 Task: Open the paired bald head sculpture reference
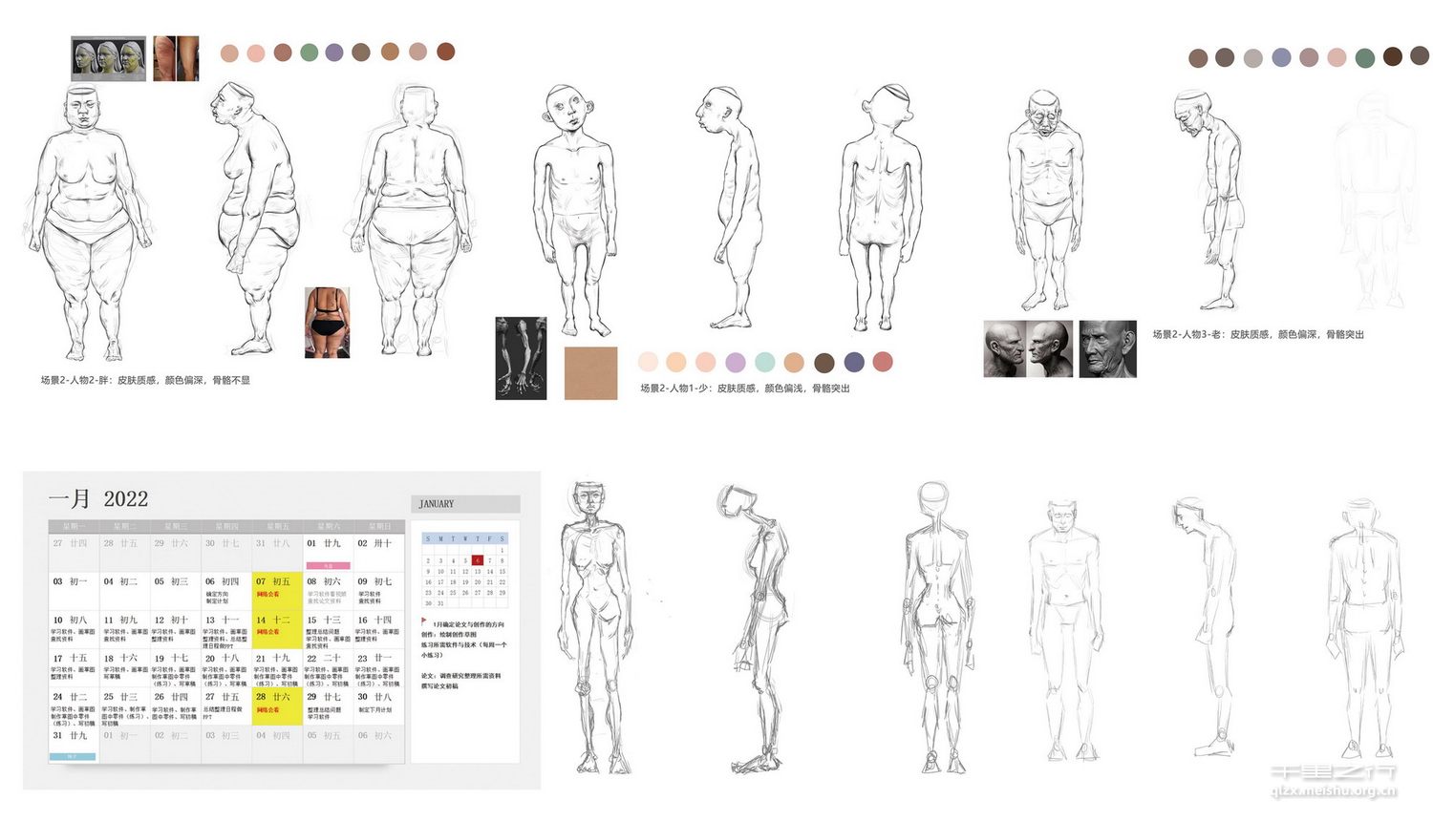tap(1028, 348)
